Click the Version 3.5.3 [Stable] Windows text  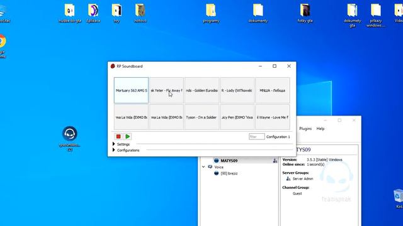[x=324, y=159]
